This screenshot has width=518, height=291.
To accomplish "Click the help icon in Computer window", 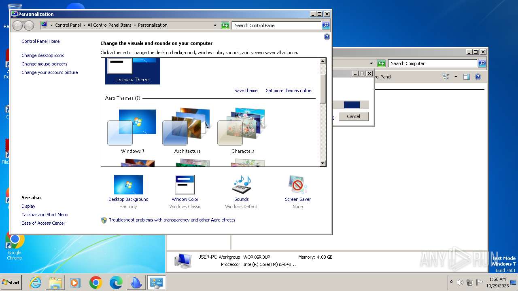I will (478, 77).
